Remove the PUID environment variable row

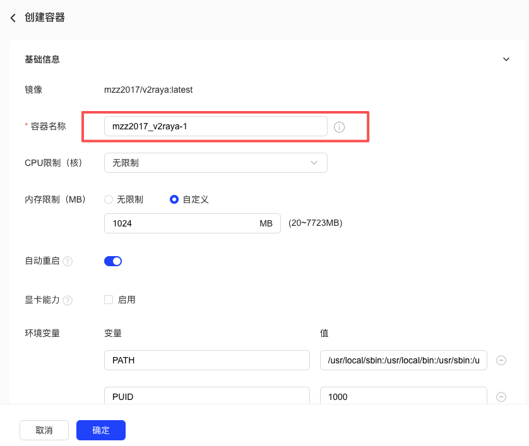[501, 397]
